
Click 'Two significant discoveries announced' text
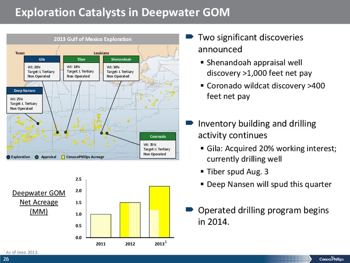pos(250,43)
